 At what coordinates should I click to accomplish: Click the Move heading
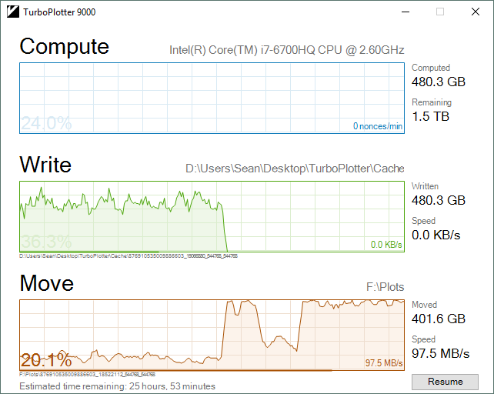pos(47,283)
